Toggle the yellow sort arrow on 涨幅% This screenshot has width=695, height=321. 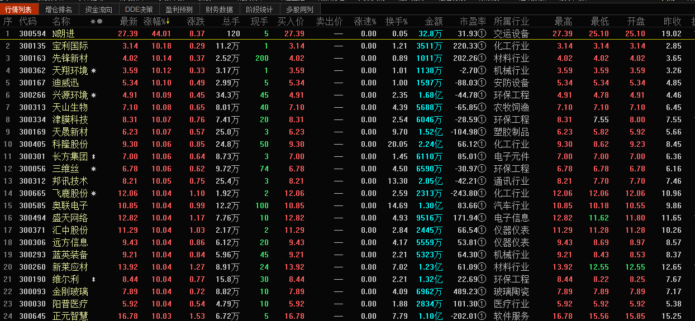(x=168, y=22)
